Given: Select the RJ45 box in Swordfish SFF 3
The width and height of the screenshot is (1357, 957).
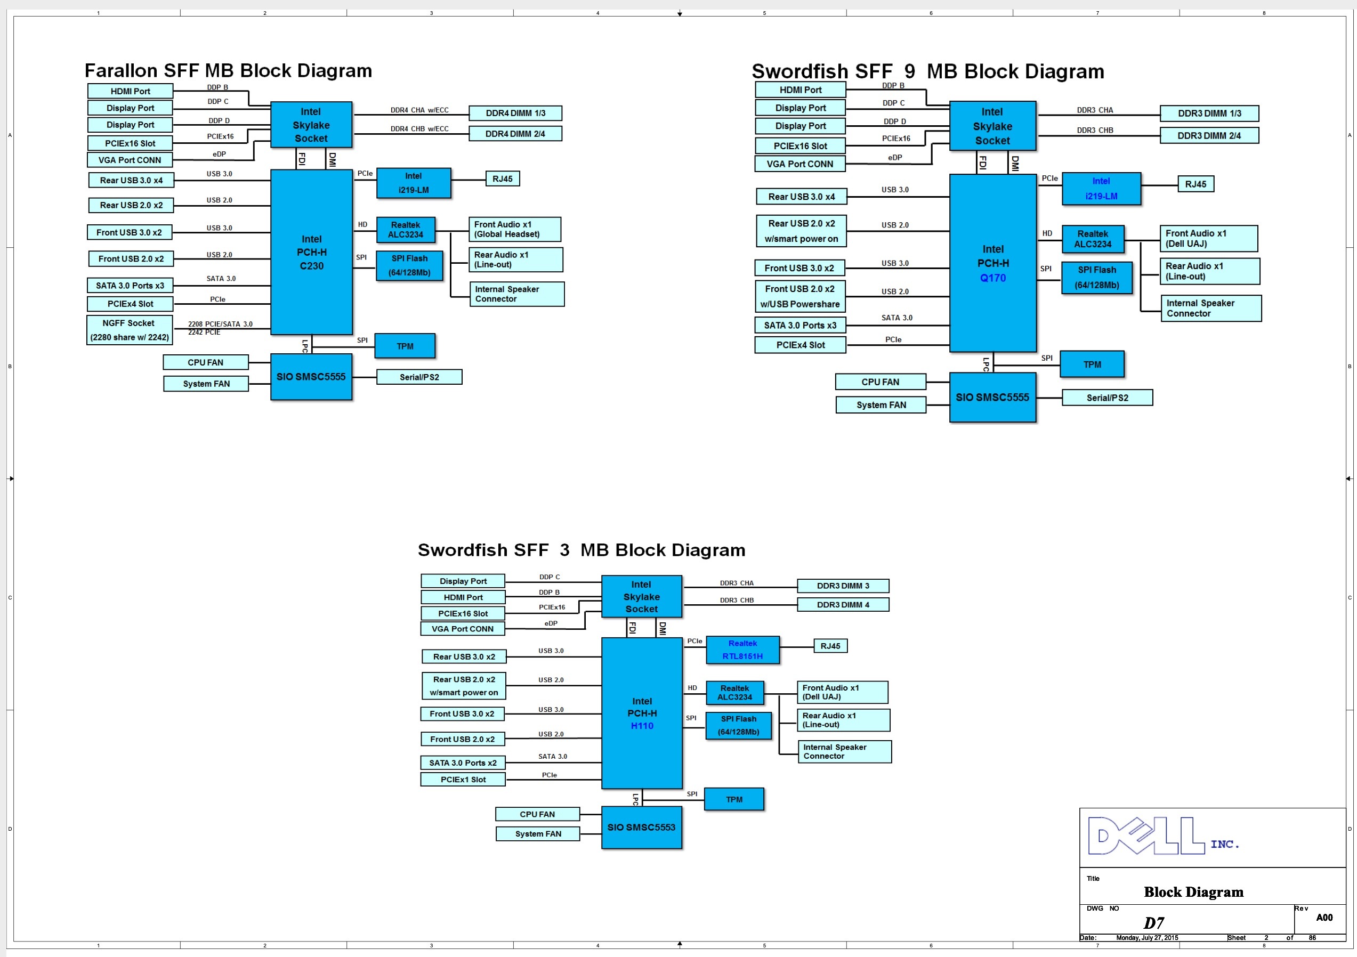Looking at the screenshot, I should (830, 646).
